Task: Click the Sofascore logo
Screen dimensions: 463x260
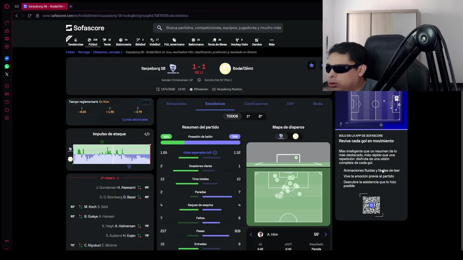Action: (x=85, y=28)
